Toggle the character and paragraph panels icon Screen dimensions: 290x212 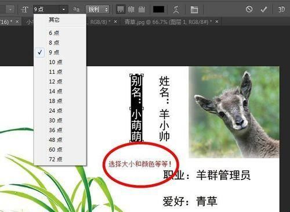[x=194, y=9]
